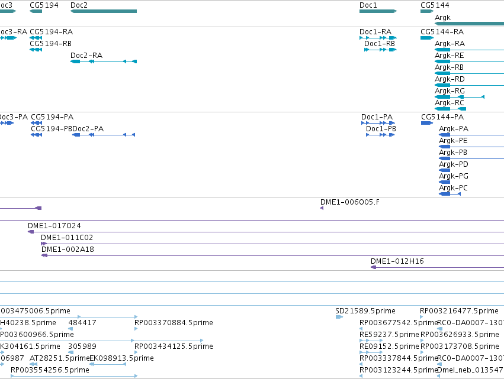Click the Doc2-PA protein feature
504x379 pixels.
click(x=104, y=135)
